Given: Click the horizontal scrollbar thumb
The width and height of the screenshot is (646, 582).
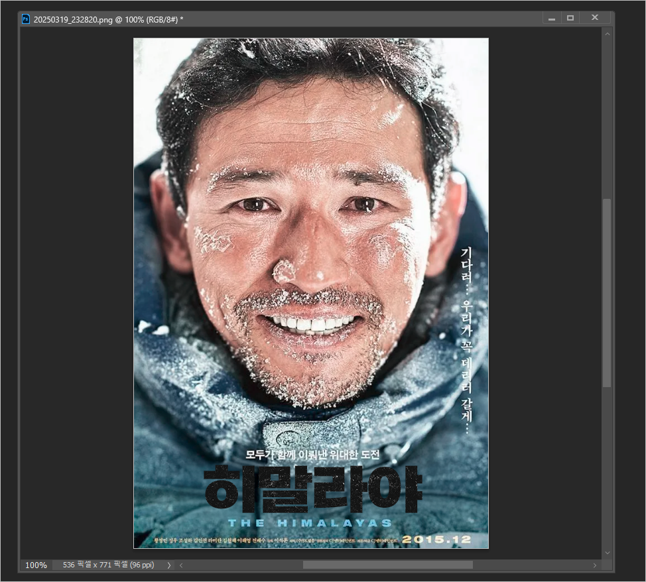Looking at the screenshot, I should coord(388,565).
